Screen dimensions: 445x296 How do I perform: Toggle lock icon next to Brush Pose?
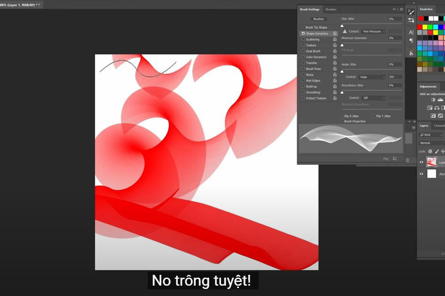coord(335,69)
